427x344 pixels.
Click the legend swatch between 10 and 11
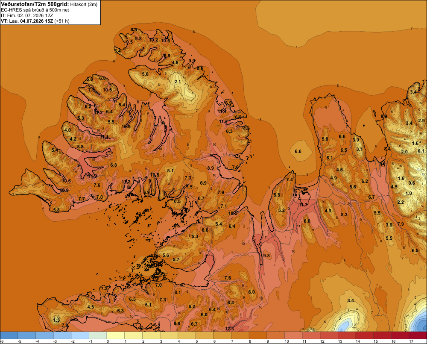pyautogui.click(x=294, y=335)
